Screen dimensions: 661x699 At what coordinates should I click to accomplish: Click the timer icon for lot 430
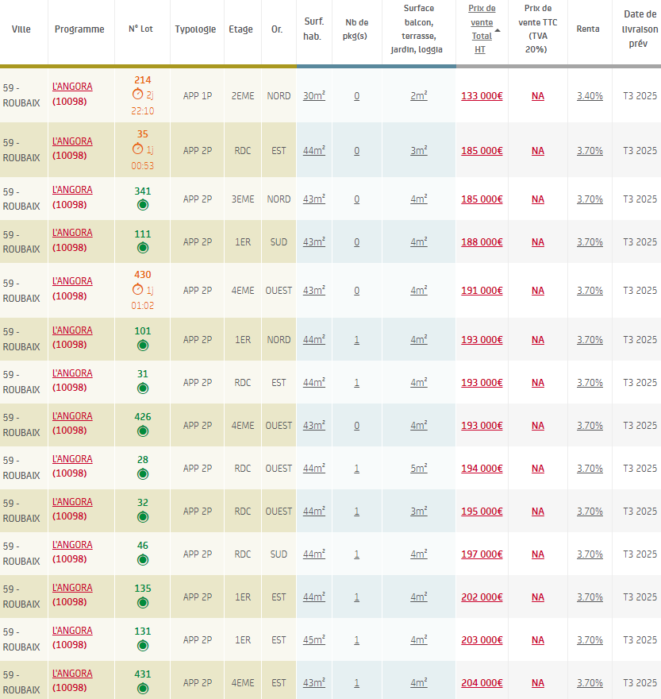click(137, 289)
